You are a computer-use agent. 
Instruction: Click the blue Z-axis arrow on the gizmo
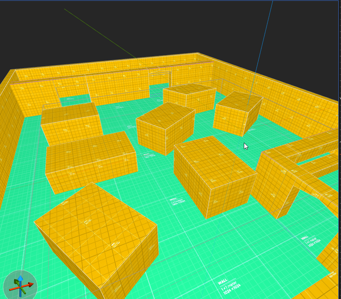coord(20,278)
